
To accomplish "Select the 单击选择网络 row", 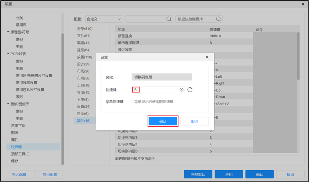I will point(184,43).
